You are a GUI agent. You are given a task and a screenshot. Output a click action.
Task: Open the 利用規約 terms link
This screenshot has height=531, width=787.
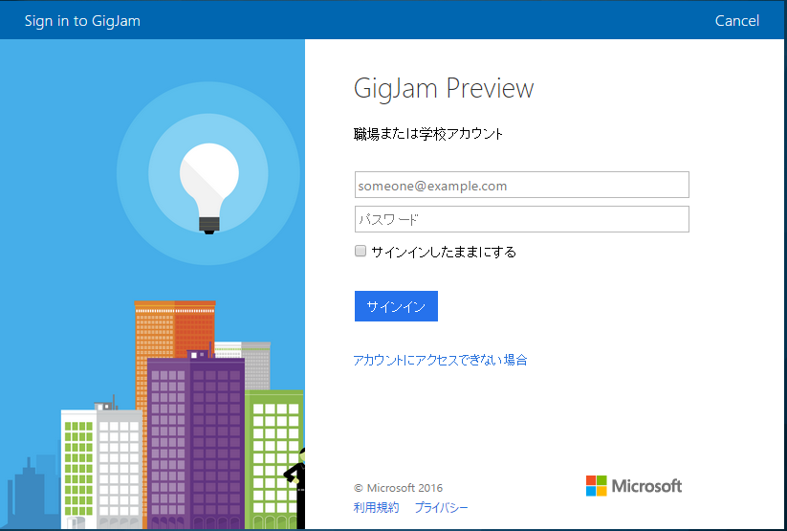pyautogui.click(x=376, y=507)
